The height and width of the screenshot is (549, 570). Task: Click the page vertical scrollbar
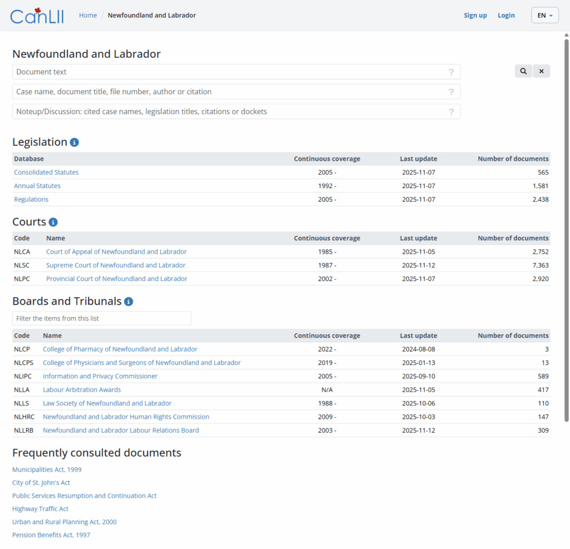click(567, 222)
